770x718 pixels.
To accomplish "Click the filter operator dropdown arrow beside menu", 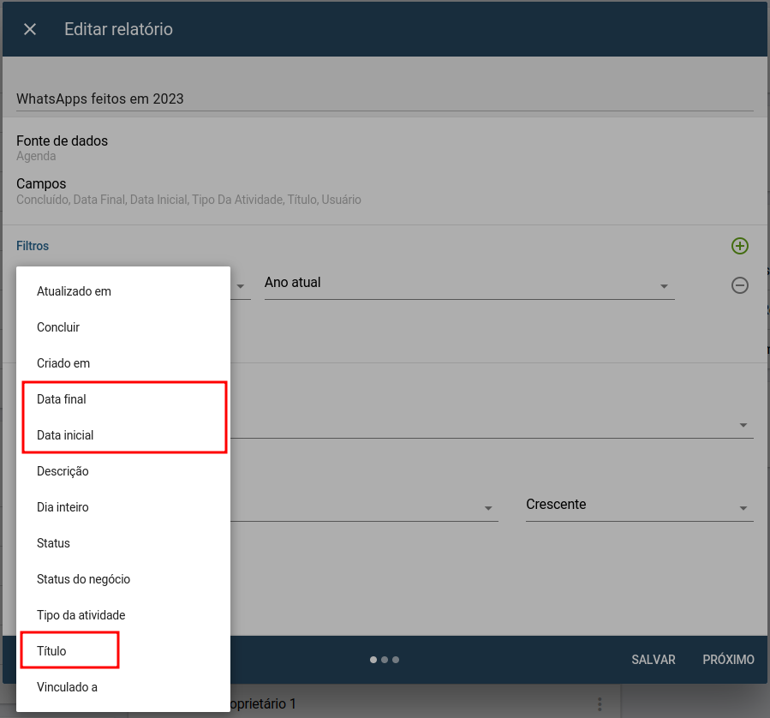I will point(241,286).
